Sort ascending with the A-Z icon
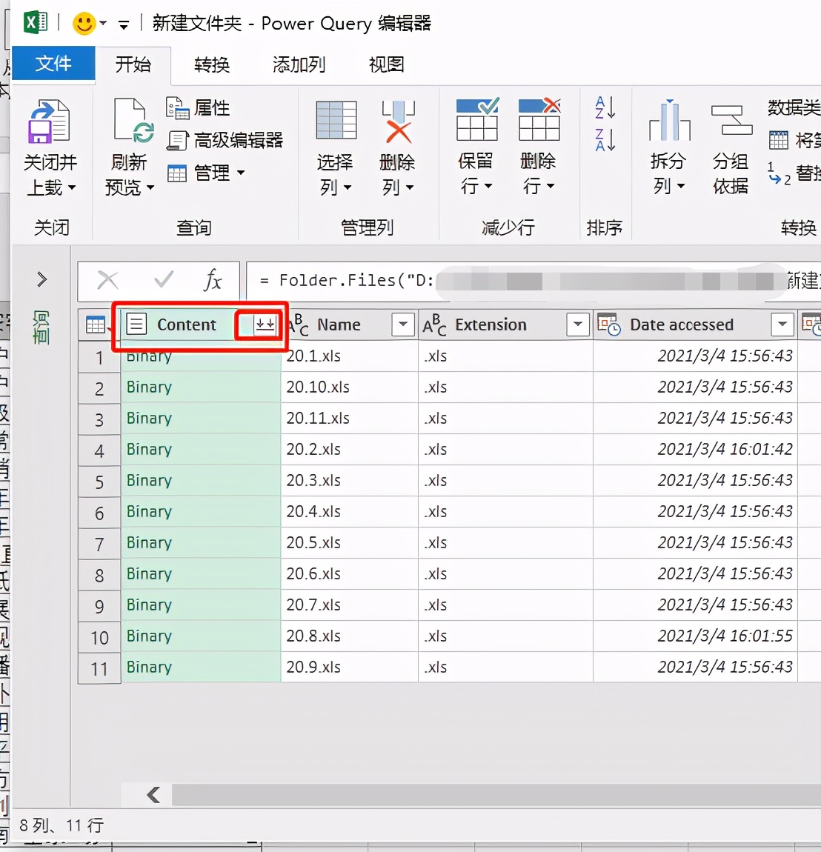Viewport: 821px width, 852px height. (605, 107)
